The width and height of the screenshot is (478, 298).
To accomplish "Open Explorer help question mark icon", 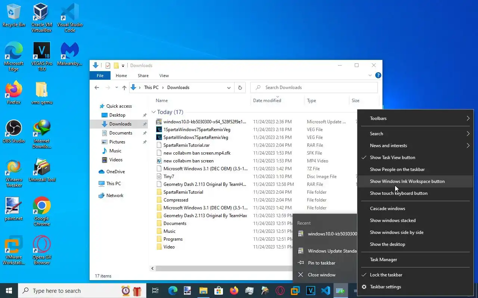I will pos(378,75).
